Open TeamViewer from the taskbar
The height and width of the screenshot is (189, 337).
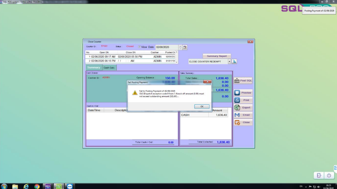(70, 186)
